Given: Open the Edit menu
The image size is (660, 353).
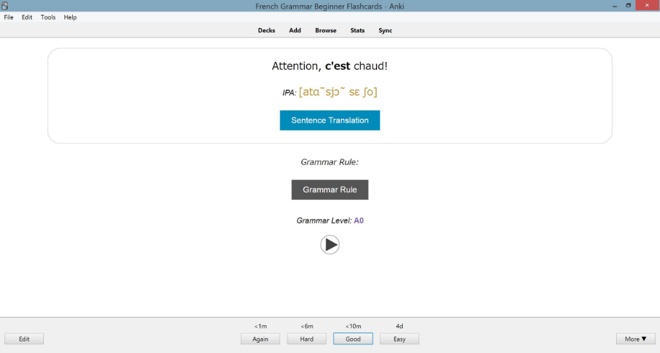Looking at the screenshot, I should [27, 17].
